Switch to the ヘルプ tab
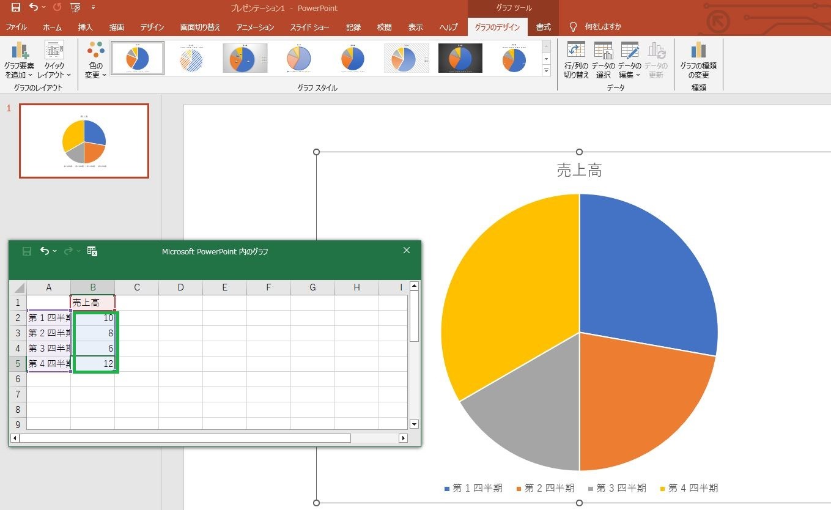The image size is (831, 510). coord(448,27)
